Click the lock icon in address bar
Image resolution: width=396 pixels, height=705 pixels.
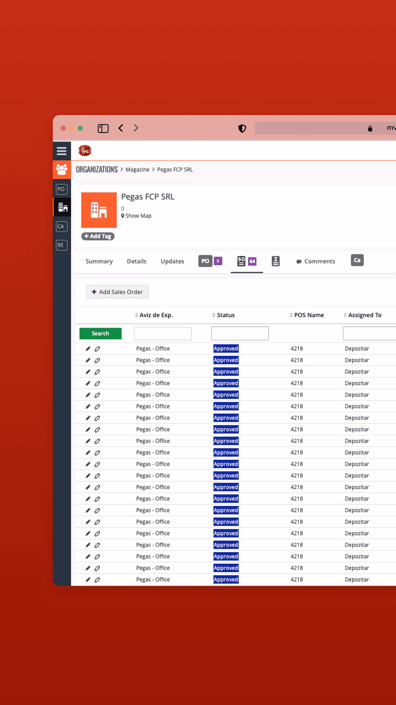click(370, 128)
